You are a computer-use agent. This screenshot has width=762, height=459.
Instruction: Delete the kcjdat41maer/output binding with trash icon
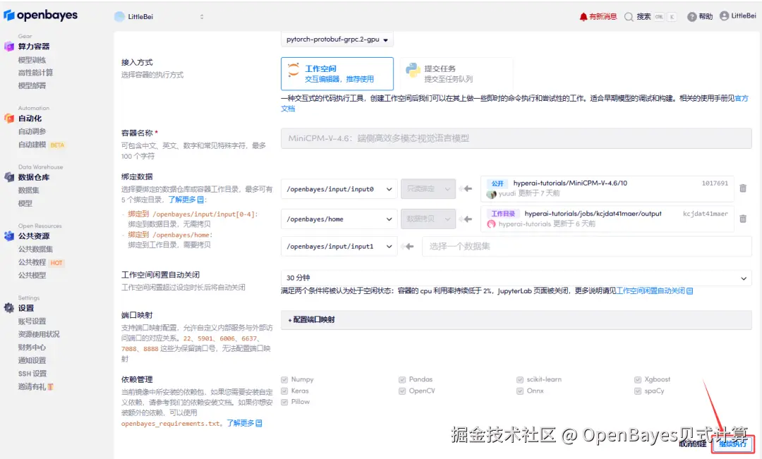[x=742, y=219]
